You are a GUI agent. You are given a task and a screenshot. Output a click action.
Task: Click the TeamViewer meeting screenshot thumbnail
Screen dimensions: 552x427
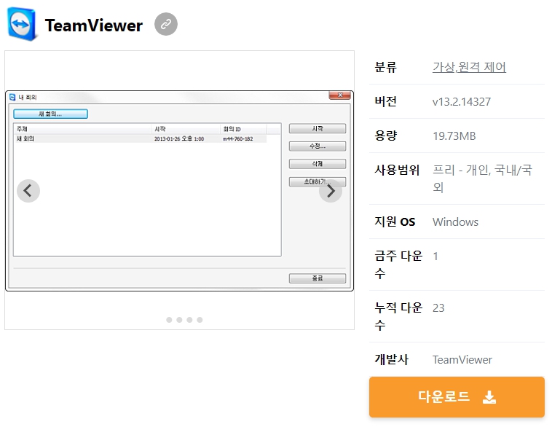[x=180, y=191]
